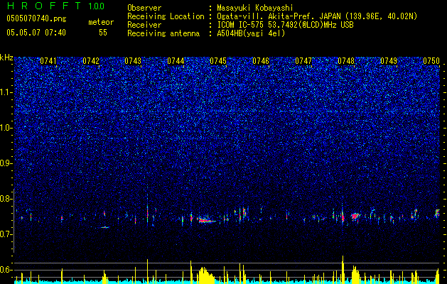
Task: Click the horizontal echo streak near 0.72 kHz
Action: point(102,227)
